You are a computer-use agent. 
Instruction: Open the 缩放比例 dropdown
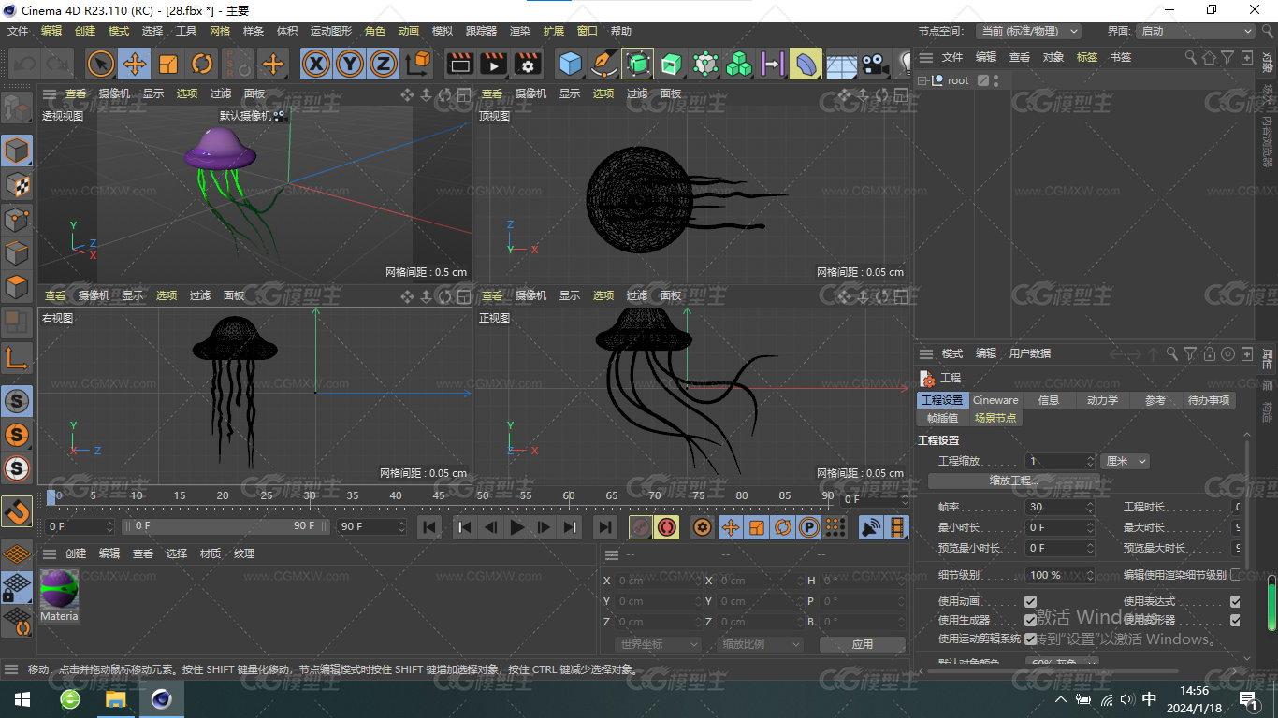761,644
